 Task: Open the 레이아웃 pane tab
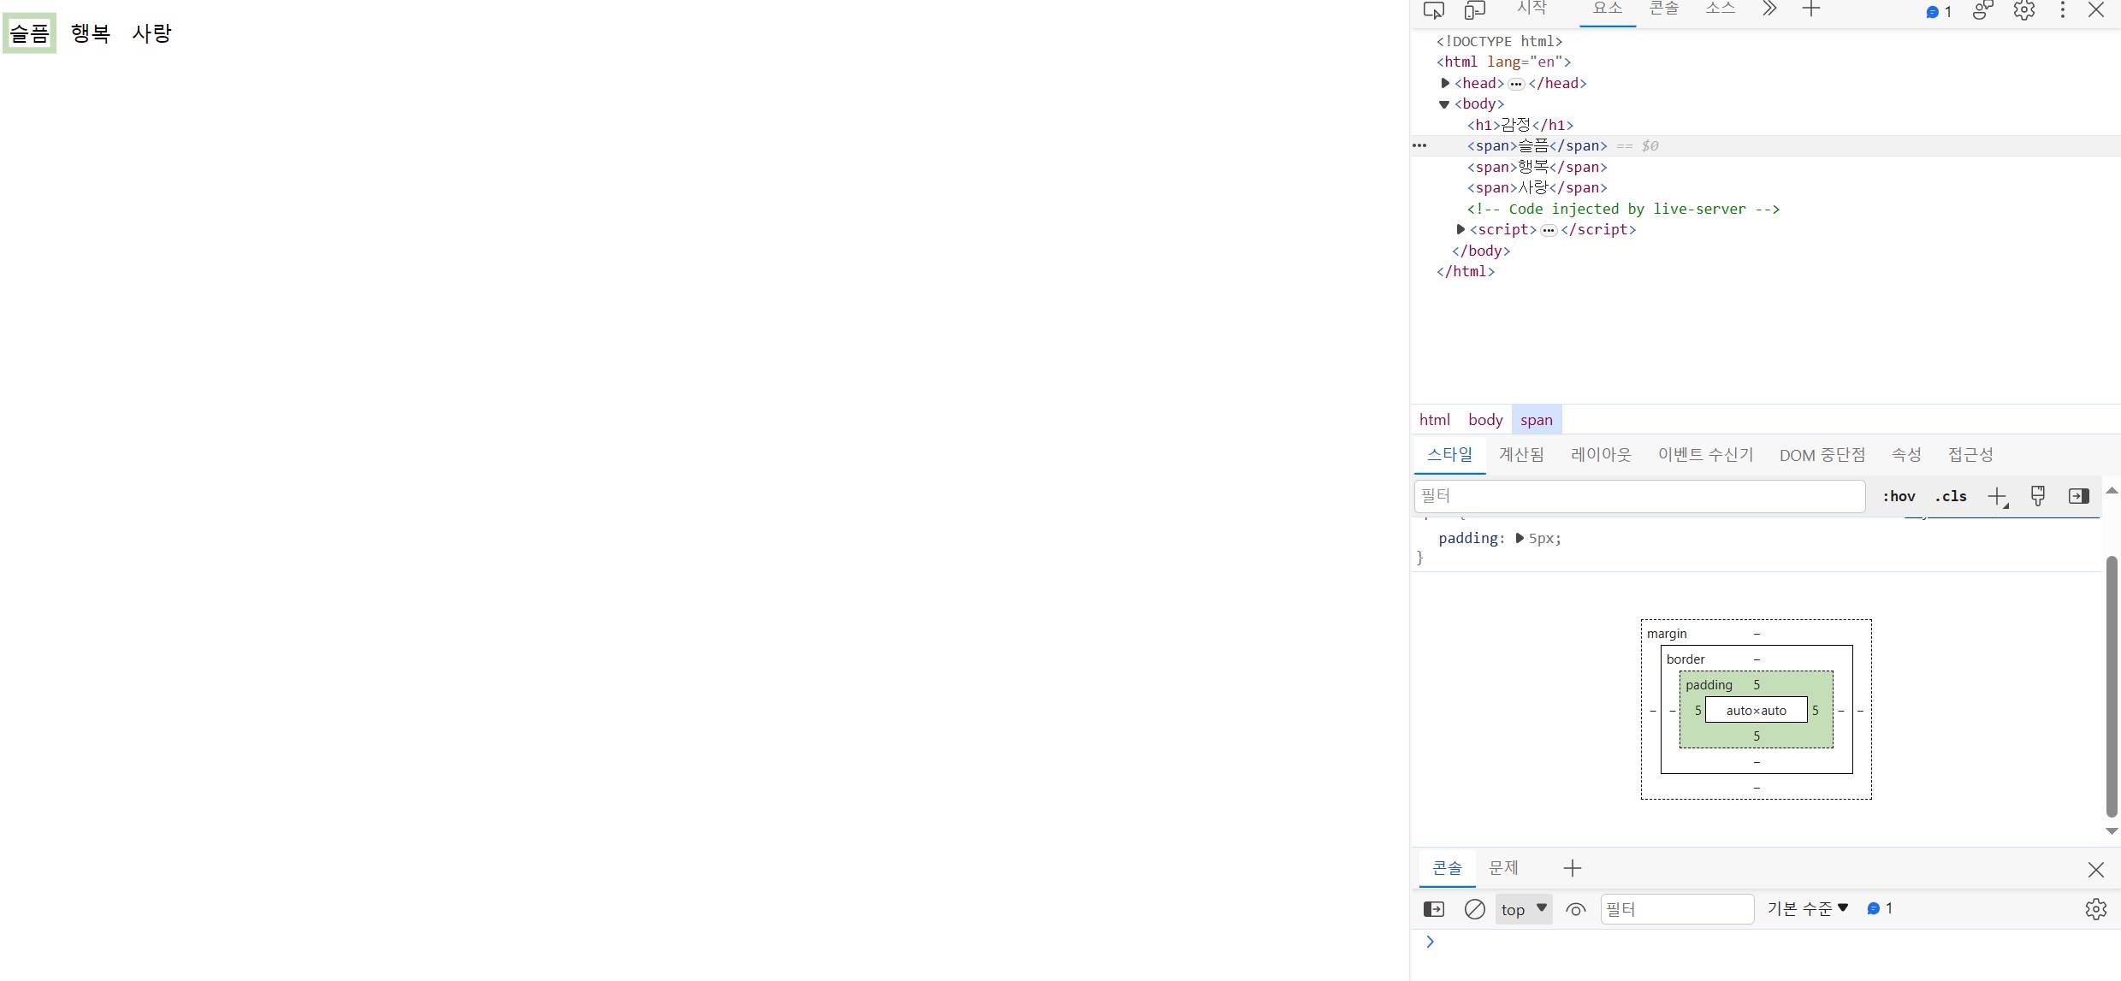coord(1601,455)
